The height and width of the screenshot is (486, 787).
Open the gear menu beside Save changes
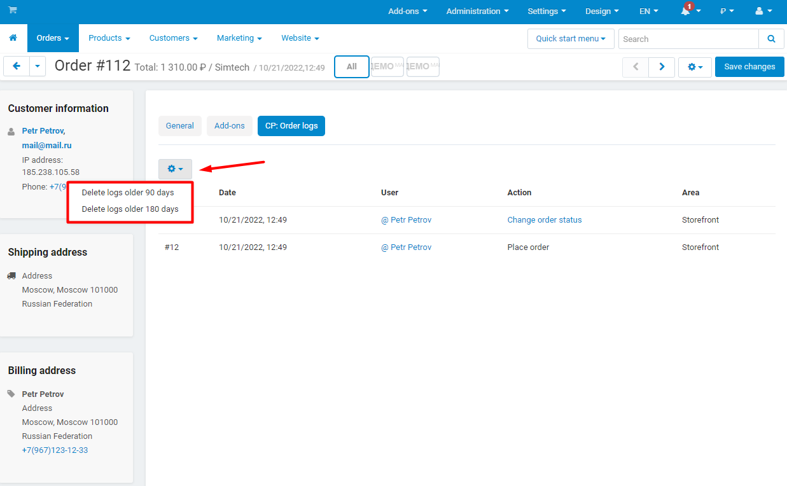695,67
